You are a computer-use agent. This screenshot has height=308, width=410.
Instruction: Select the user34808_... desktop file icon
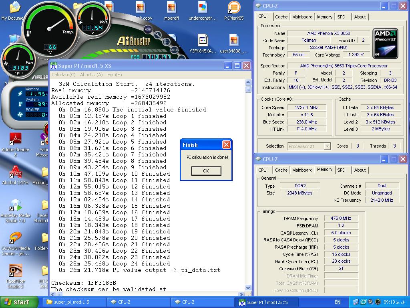(234, 44)
